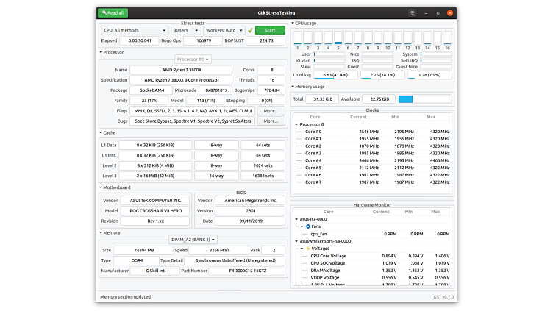The image size is (553, 311).
Task: Collapse the Motherboard section
Action: pyautogui.click(x=101, y=187)
